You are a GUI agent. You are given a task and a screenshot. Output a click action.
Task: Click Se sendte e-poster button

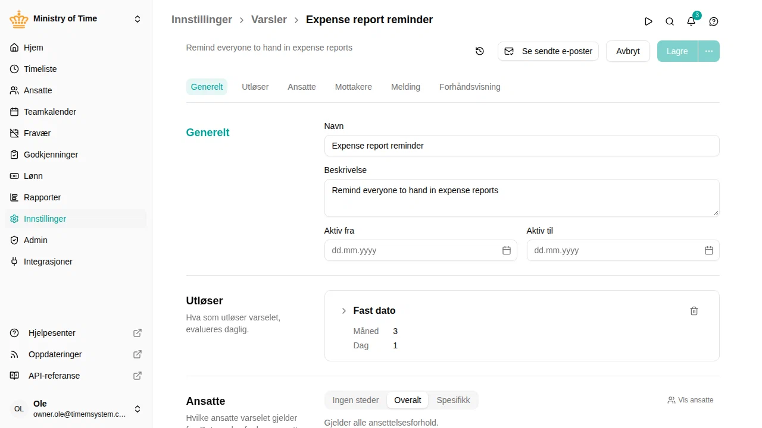point(548,51)
